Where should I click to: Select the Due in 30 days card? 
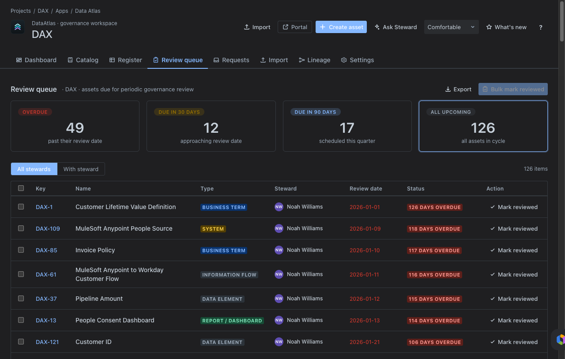coord(211,126)
